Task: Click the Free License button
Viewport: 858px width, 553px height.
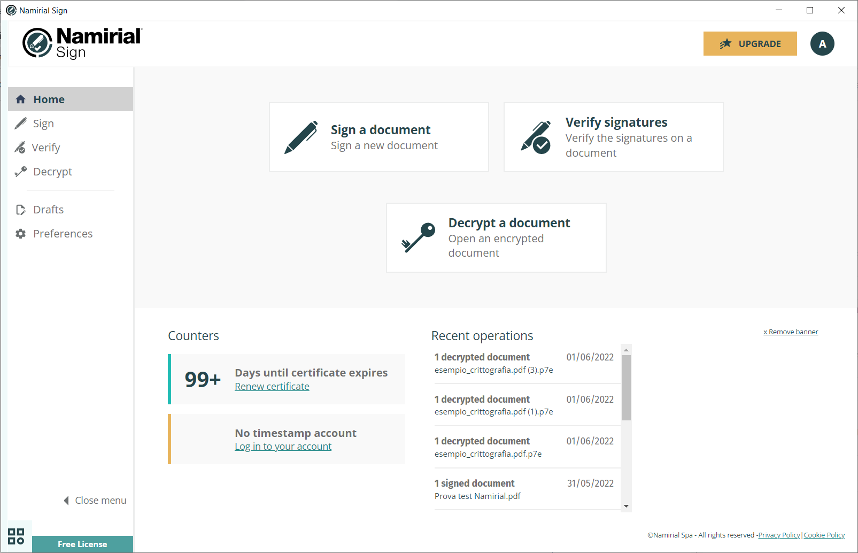Action: tap(82, 544)
